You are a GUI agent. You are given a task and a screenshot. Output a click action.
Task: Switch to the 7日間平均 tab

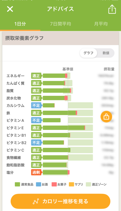(60, 24)
